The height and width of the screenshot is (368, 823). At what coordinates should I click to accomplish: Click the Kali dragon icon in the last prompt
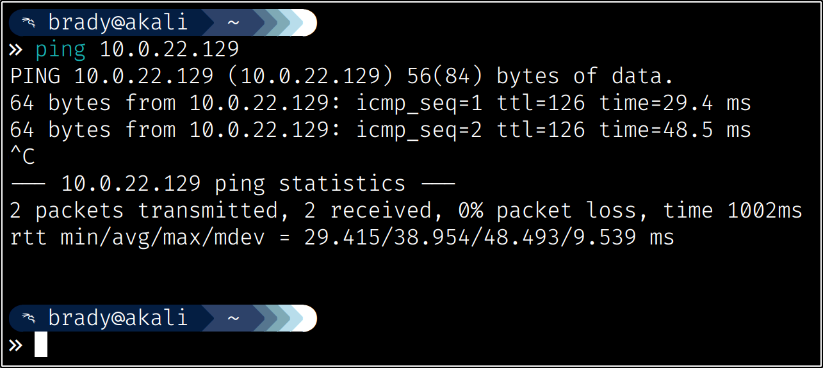[x=28, y=318]
